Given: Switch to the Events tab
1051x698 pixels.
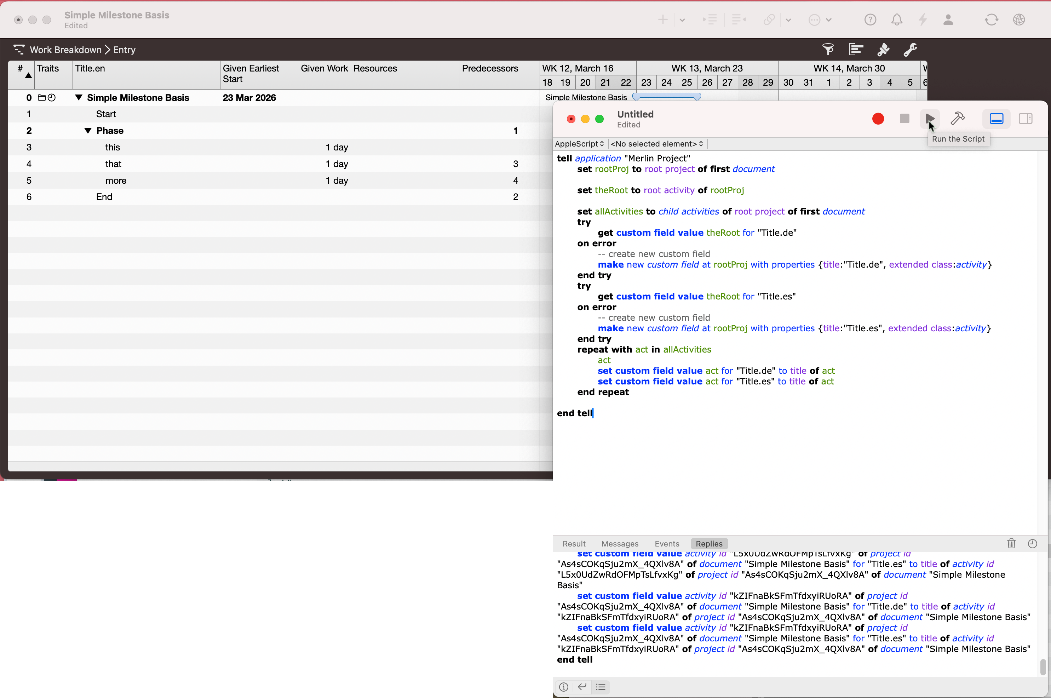Looking at the screenshot, I should click(667, 544).
